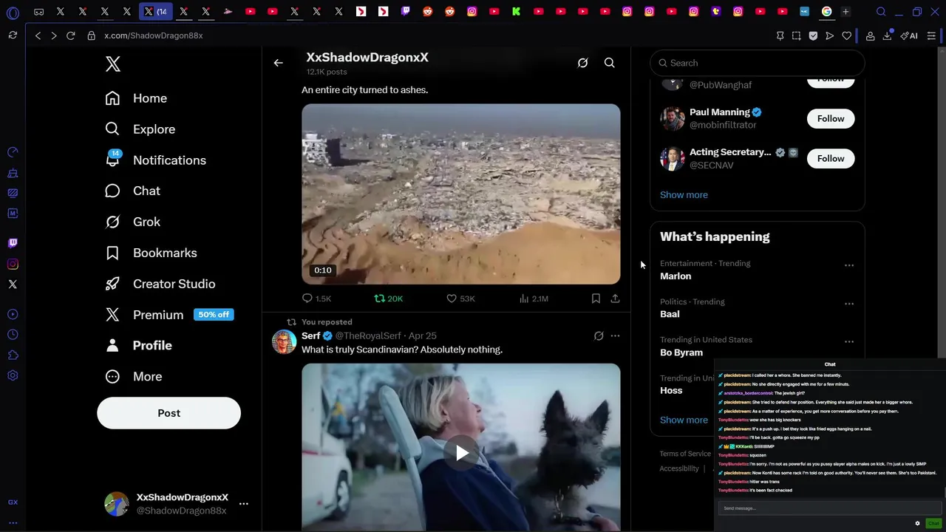Viewport: 946px width, 532px height.
Task: Click the heart bookmark icon in browser toolbar
Action: click(x=846, y=35)
